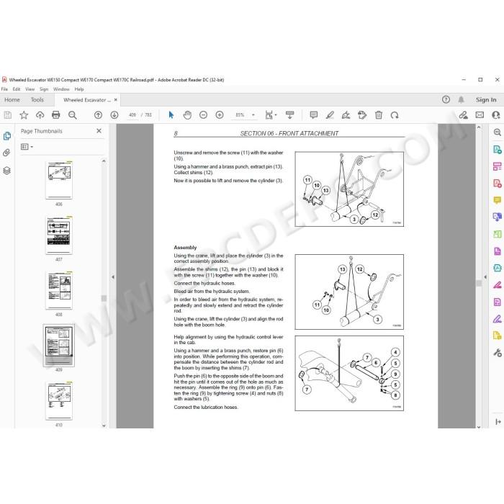Image resolution: width=504 pixels, height=504 pixels.
Task: Open the File menu
Action: tap(4, 89)
